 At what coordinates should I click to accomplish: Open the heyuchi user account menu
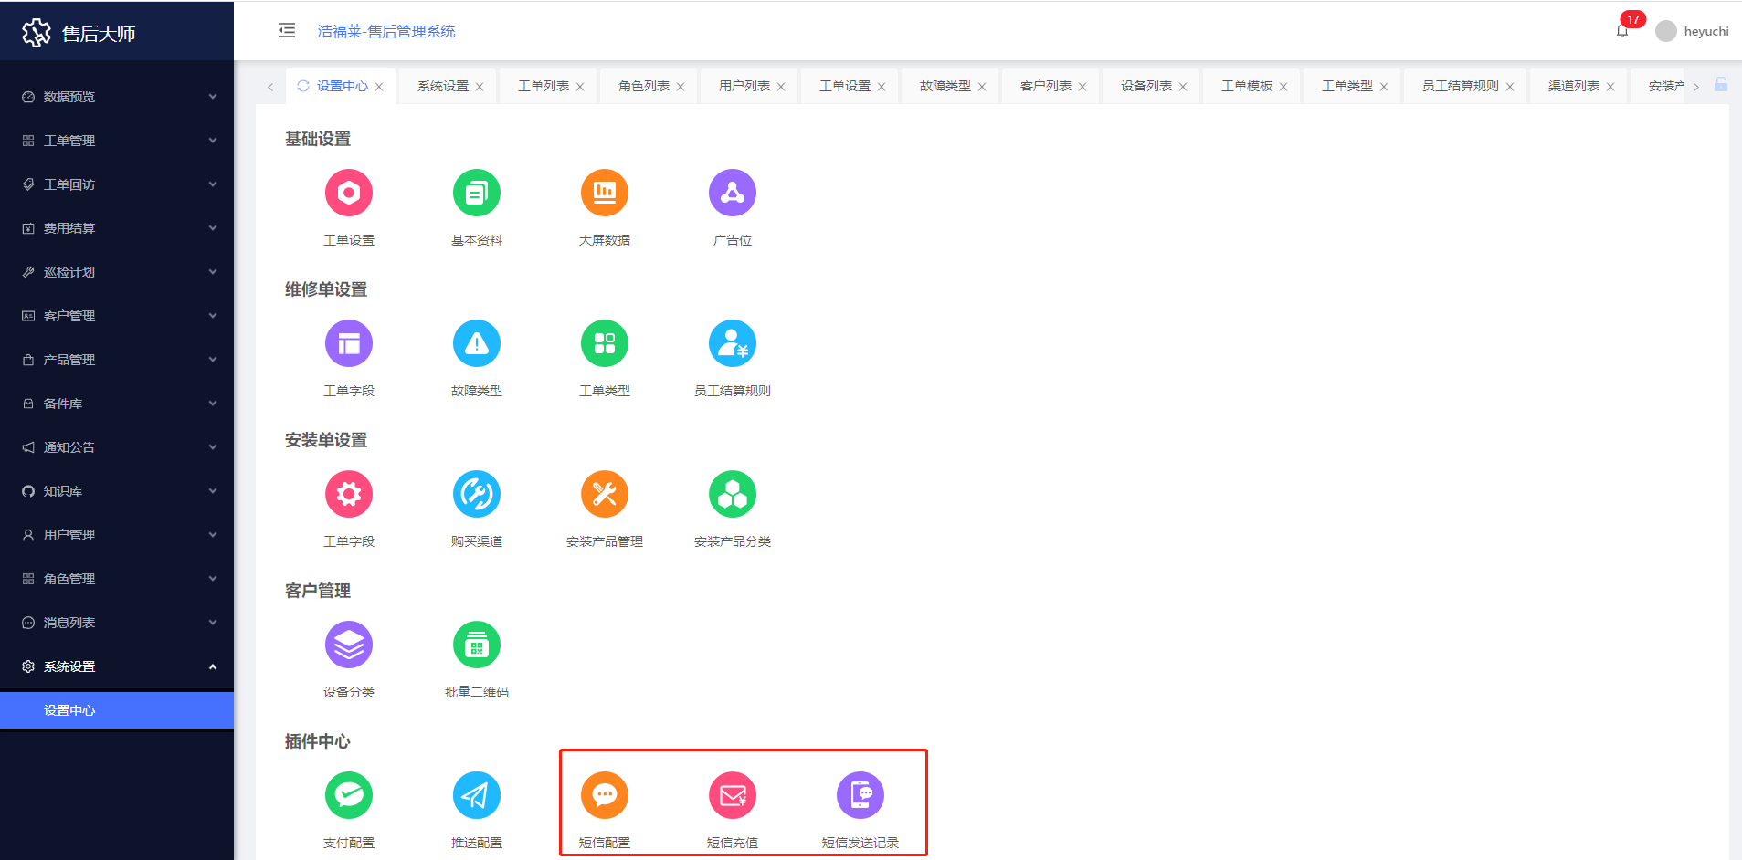click(1694, 31)
